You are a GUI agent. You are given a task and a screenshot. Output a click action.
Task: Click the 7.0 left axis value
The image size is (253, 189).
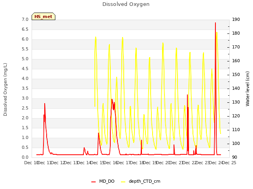coord(25,19)
